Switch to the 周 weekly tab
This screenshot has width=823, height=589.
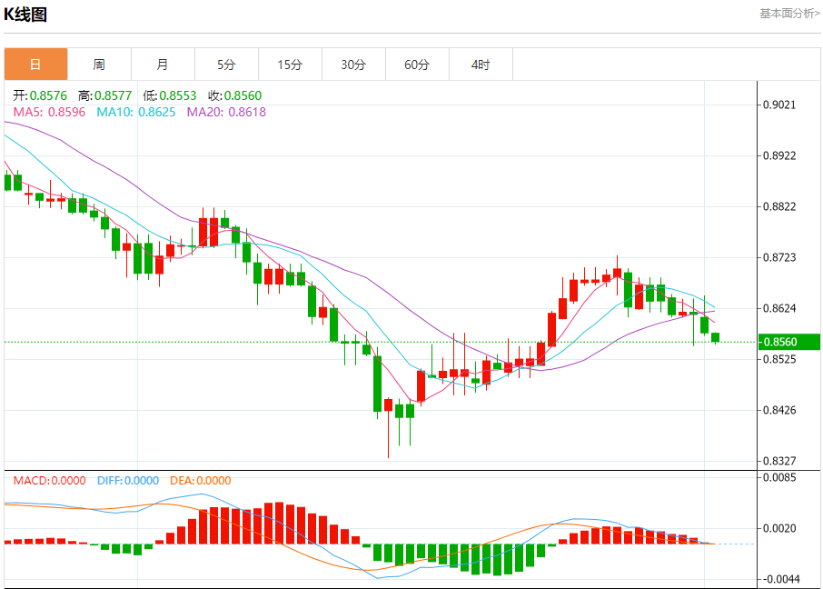point(99,65)
